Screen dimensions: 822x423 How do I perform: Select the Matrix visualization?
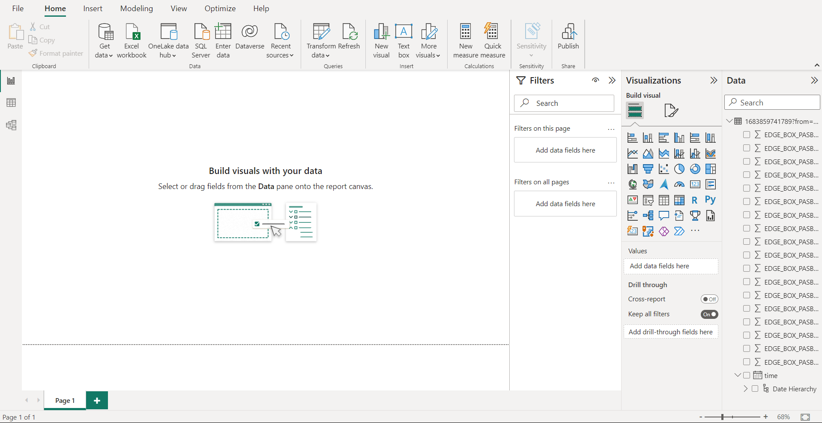679,200
